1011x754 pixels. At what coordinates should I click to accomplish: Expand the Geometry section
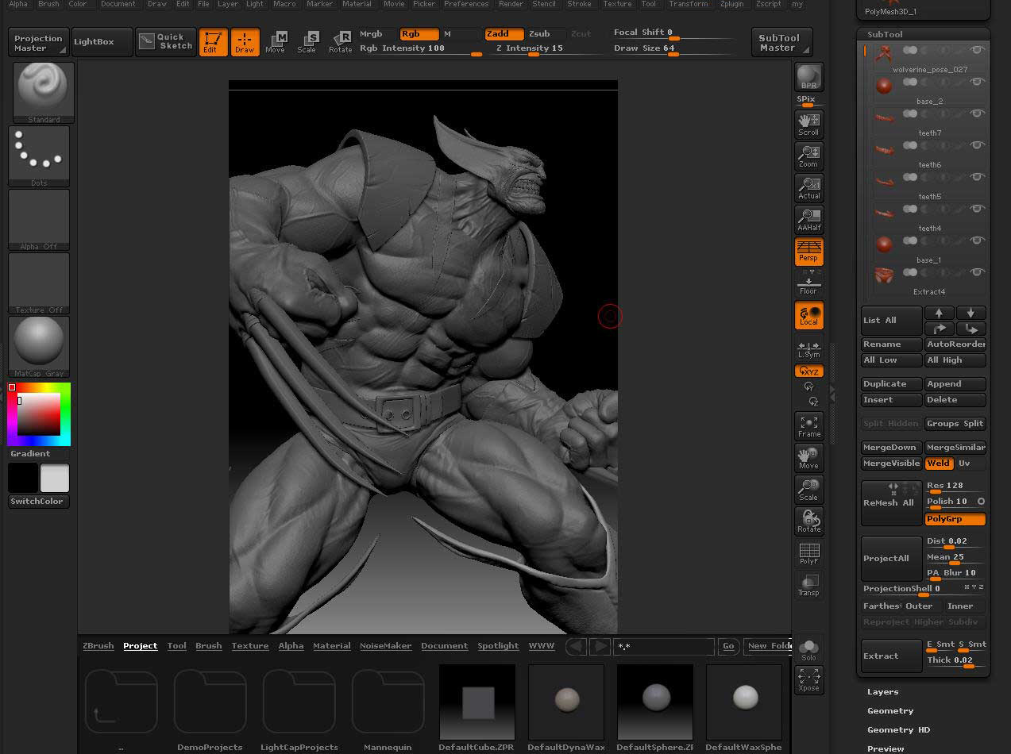coord(890,711)
